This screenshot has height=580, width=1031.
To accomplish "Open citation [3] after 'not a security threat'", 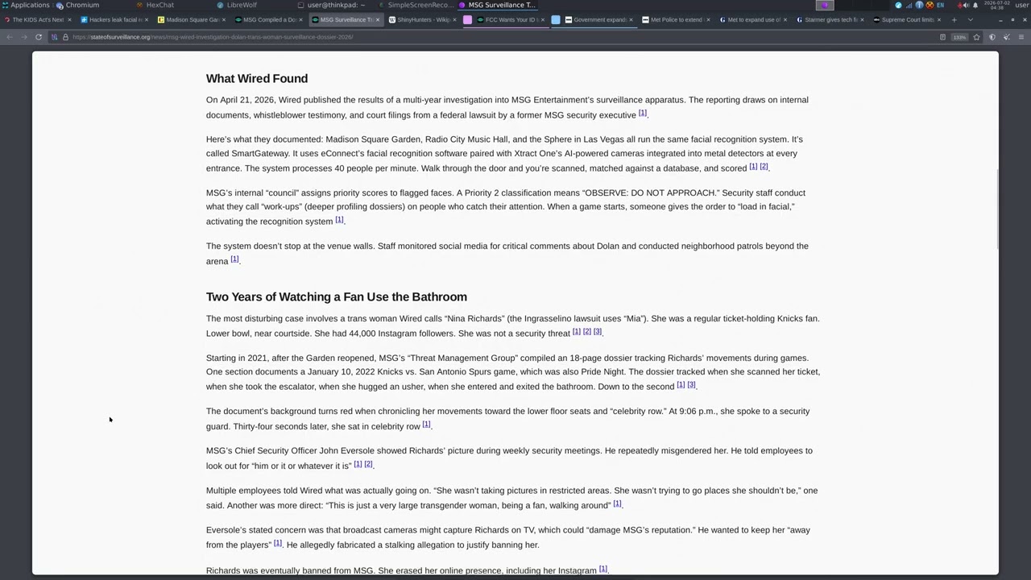I will [x=597, y=332].
